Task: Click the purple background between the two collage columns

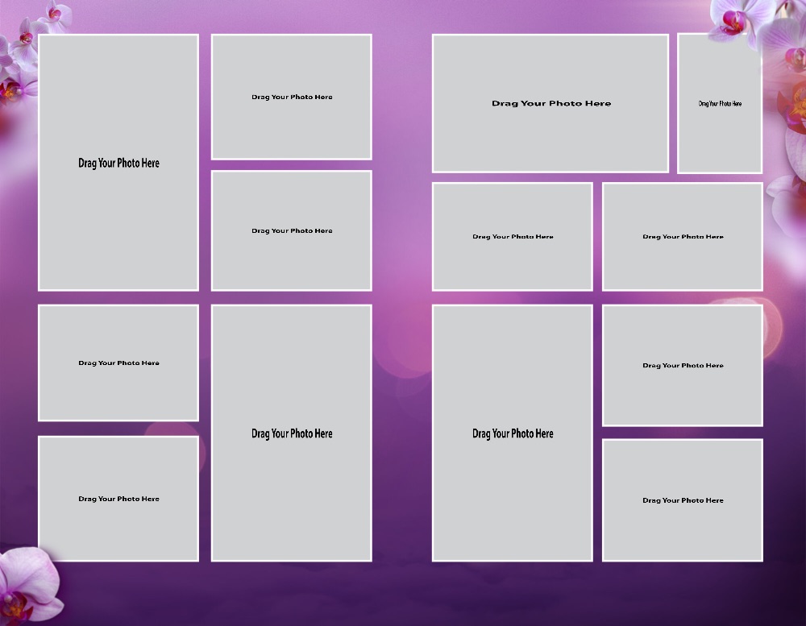Action: (x=403, y=322)
